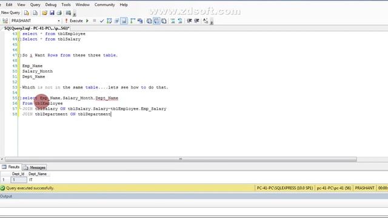Click 'Salary_Month' on line 50
The width and height of the screenshot is (388, 218).
click(x=38, y=71)
